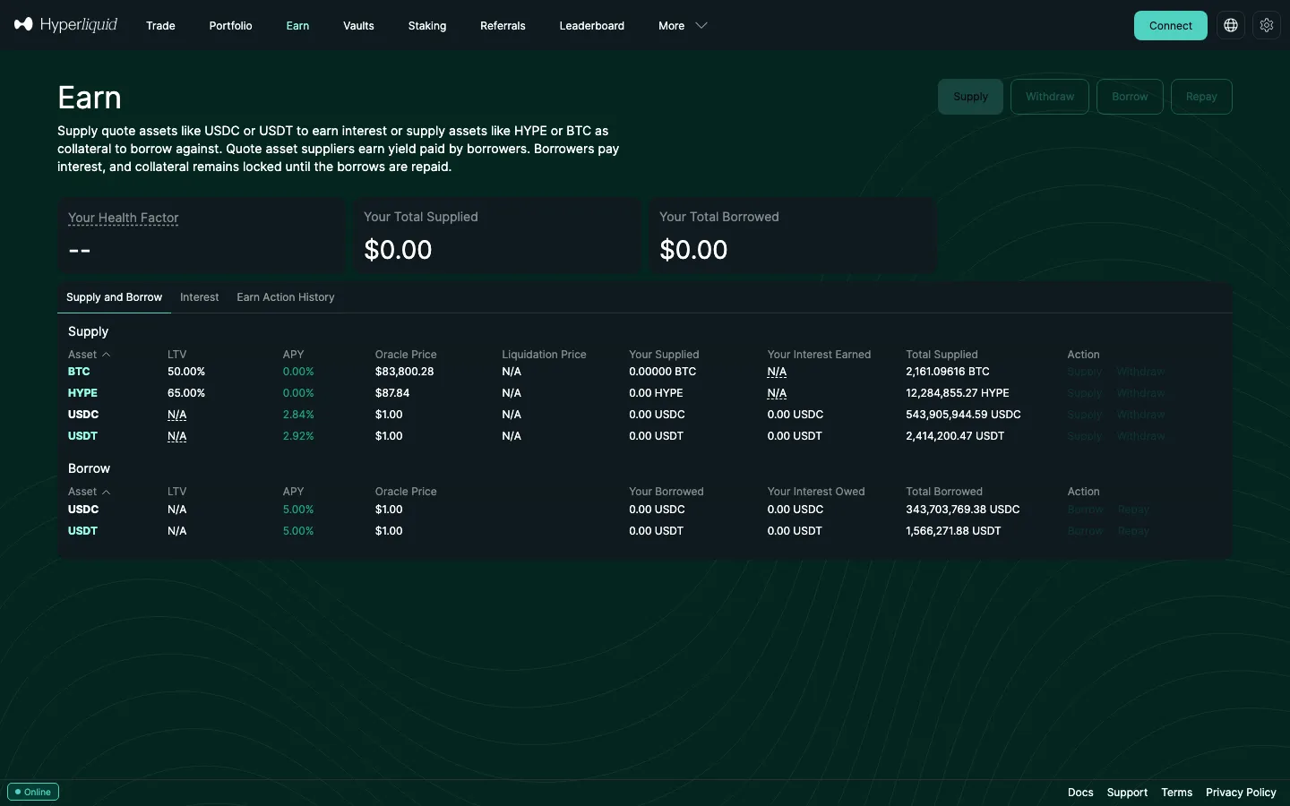View the Leaderboard
Image resolution: width=1290 pixels, height=806 pixels.
[592, 26]
